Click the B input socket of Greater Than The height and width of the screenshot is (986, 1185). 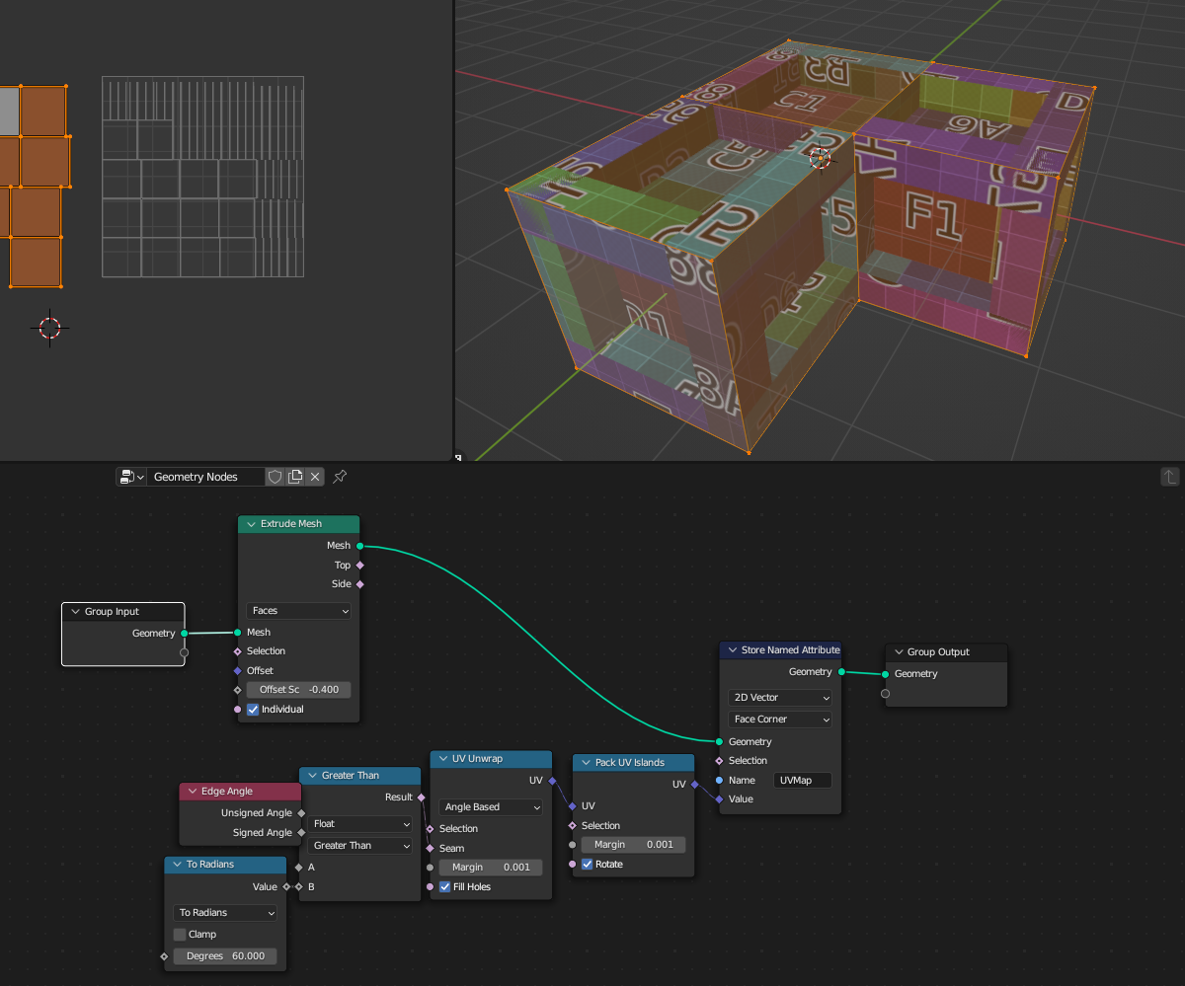(298, 887)
